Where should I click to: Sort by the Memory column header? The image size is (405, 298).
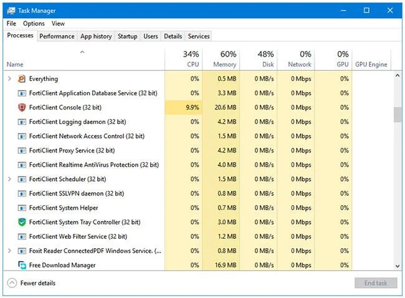[221, 59]
